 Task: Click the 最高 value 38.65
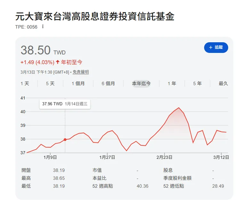click(59, 178)
